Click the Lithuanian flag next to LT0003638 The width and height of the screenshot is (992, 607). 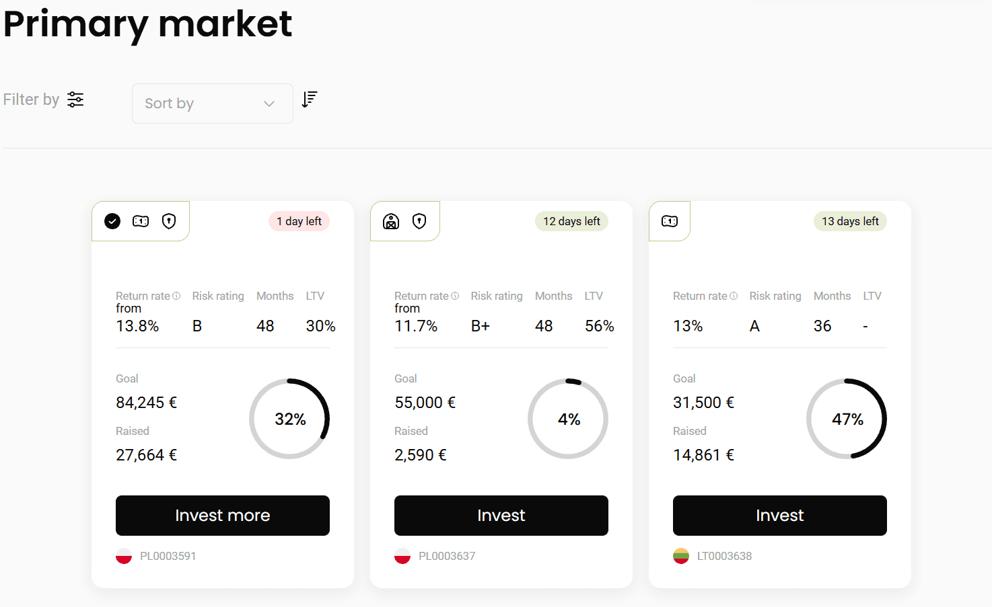(x=681, y=556)
